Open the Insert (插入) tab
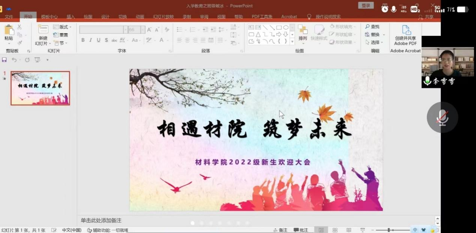Viewport: 476px width, 233px height. pos(71,17)
